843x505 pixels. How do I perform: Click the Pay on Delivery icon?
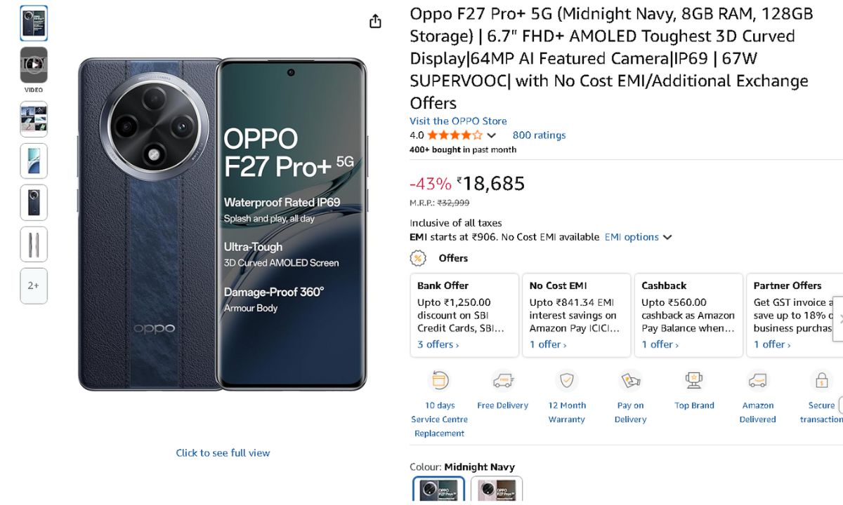[630, 381]
